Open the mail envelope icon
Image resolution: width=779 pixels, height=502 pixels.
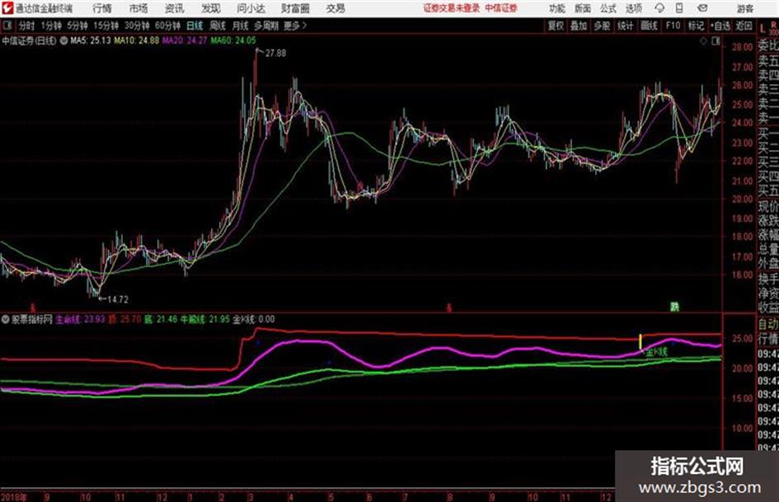tap(702, 8)
